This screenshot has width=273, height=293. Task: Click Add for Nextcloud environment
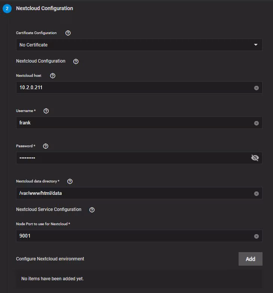(250, 259)
